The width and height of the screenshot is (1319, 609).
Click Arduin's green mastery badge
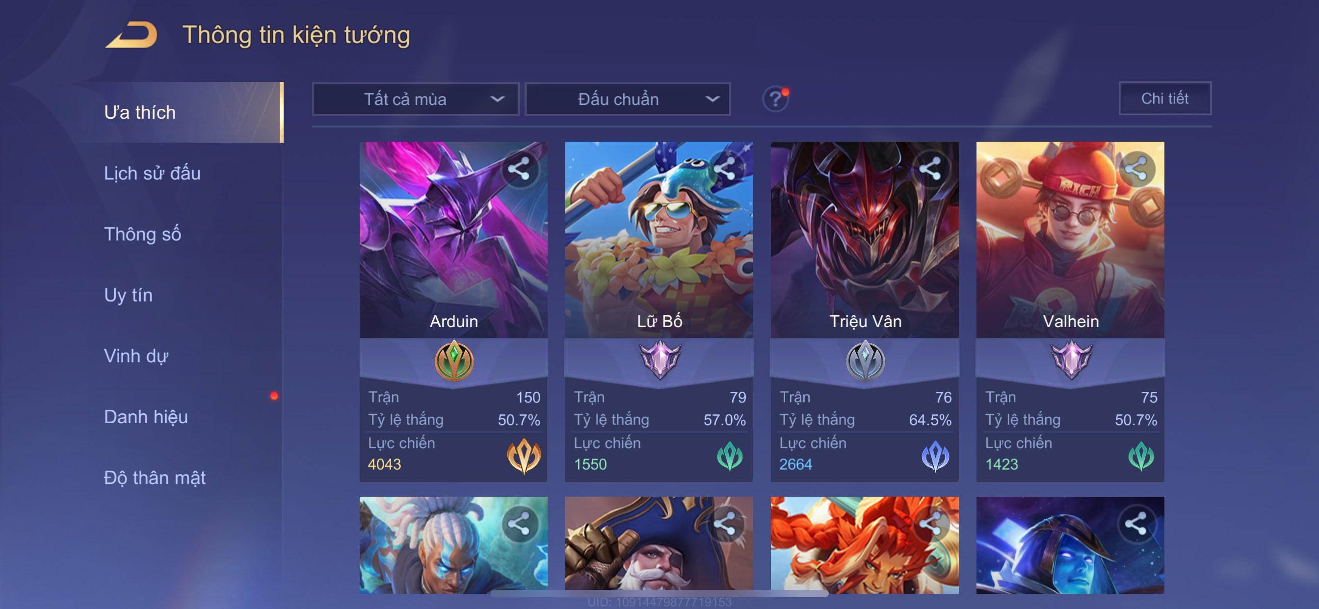(454, 361)
